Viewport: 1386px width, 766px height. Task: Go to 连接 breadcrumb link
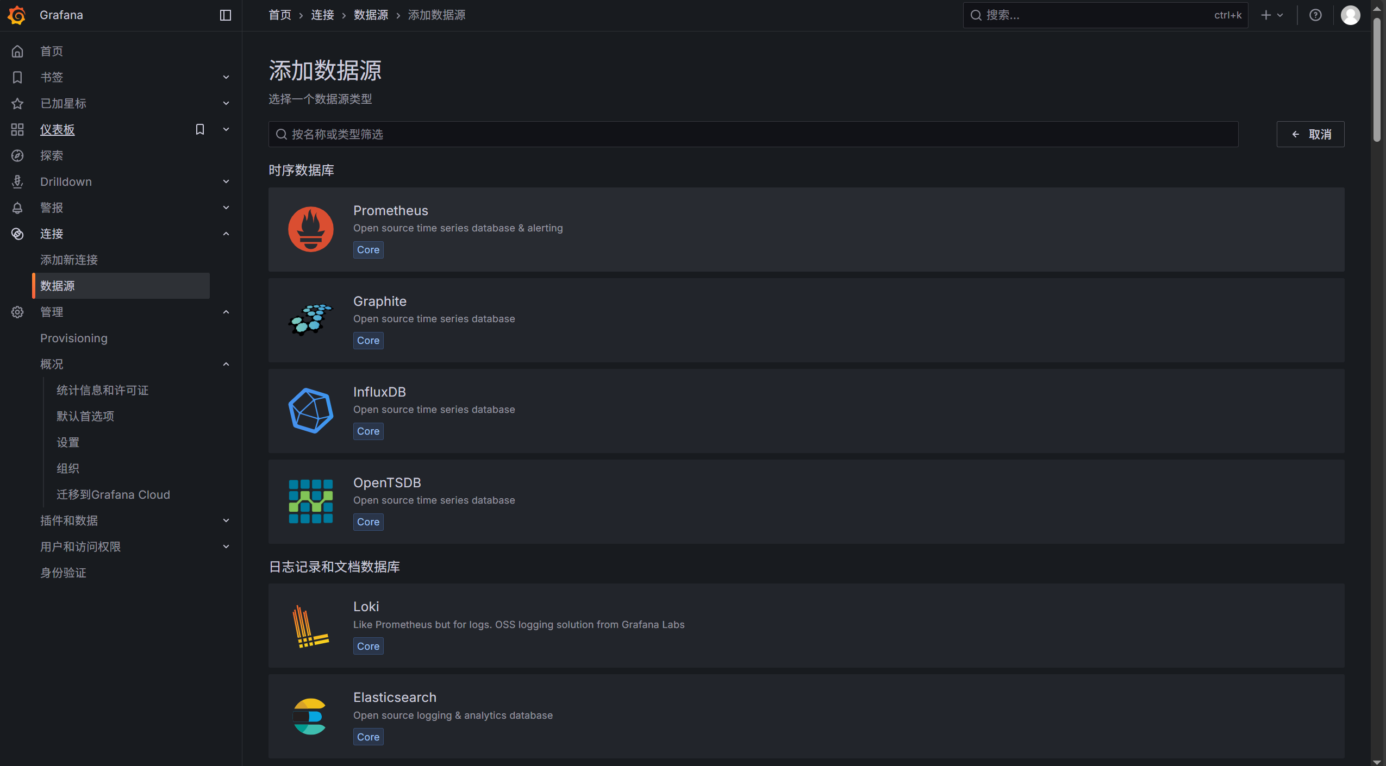322,15
